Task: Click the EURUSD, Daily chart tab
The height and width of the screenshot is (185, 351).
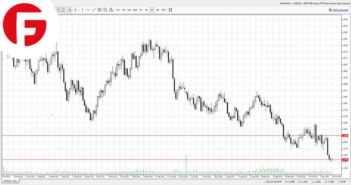Action: pyautogui.click(x=10, y=181)
